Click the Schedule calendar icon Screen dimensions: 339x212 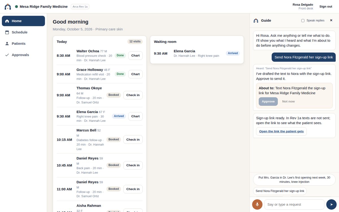[x=7, y=32]
